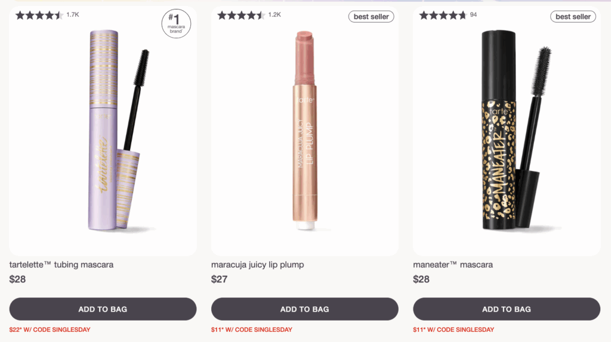Open the 1.7K reviews count
This screenshot has height=342, width=611.
pos(73,14)
